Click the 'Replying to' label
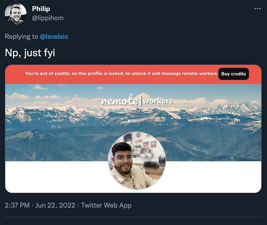 (21, 36)
